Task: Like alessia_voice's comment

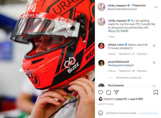Action: click(154, 46)
